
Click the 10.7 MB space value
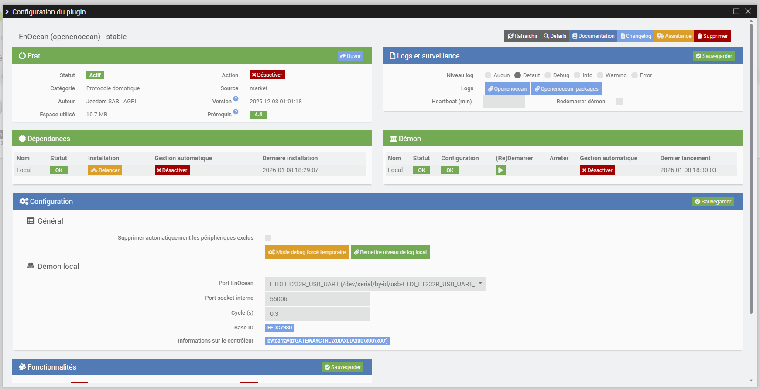[97, 115]
